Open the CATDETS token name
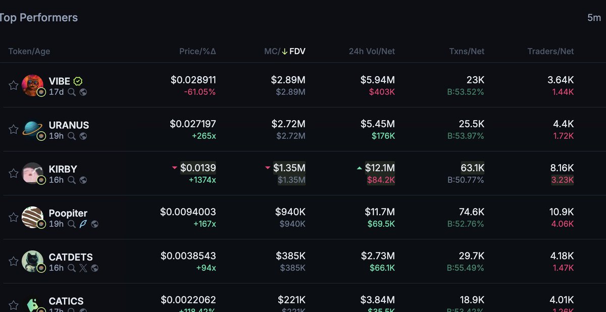Viewport: 606px width, 312px height. pyautogui.click(x=71, y=257)
